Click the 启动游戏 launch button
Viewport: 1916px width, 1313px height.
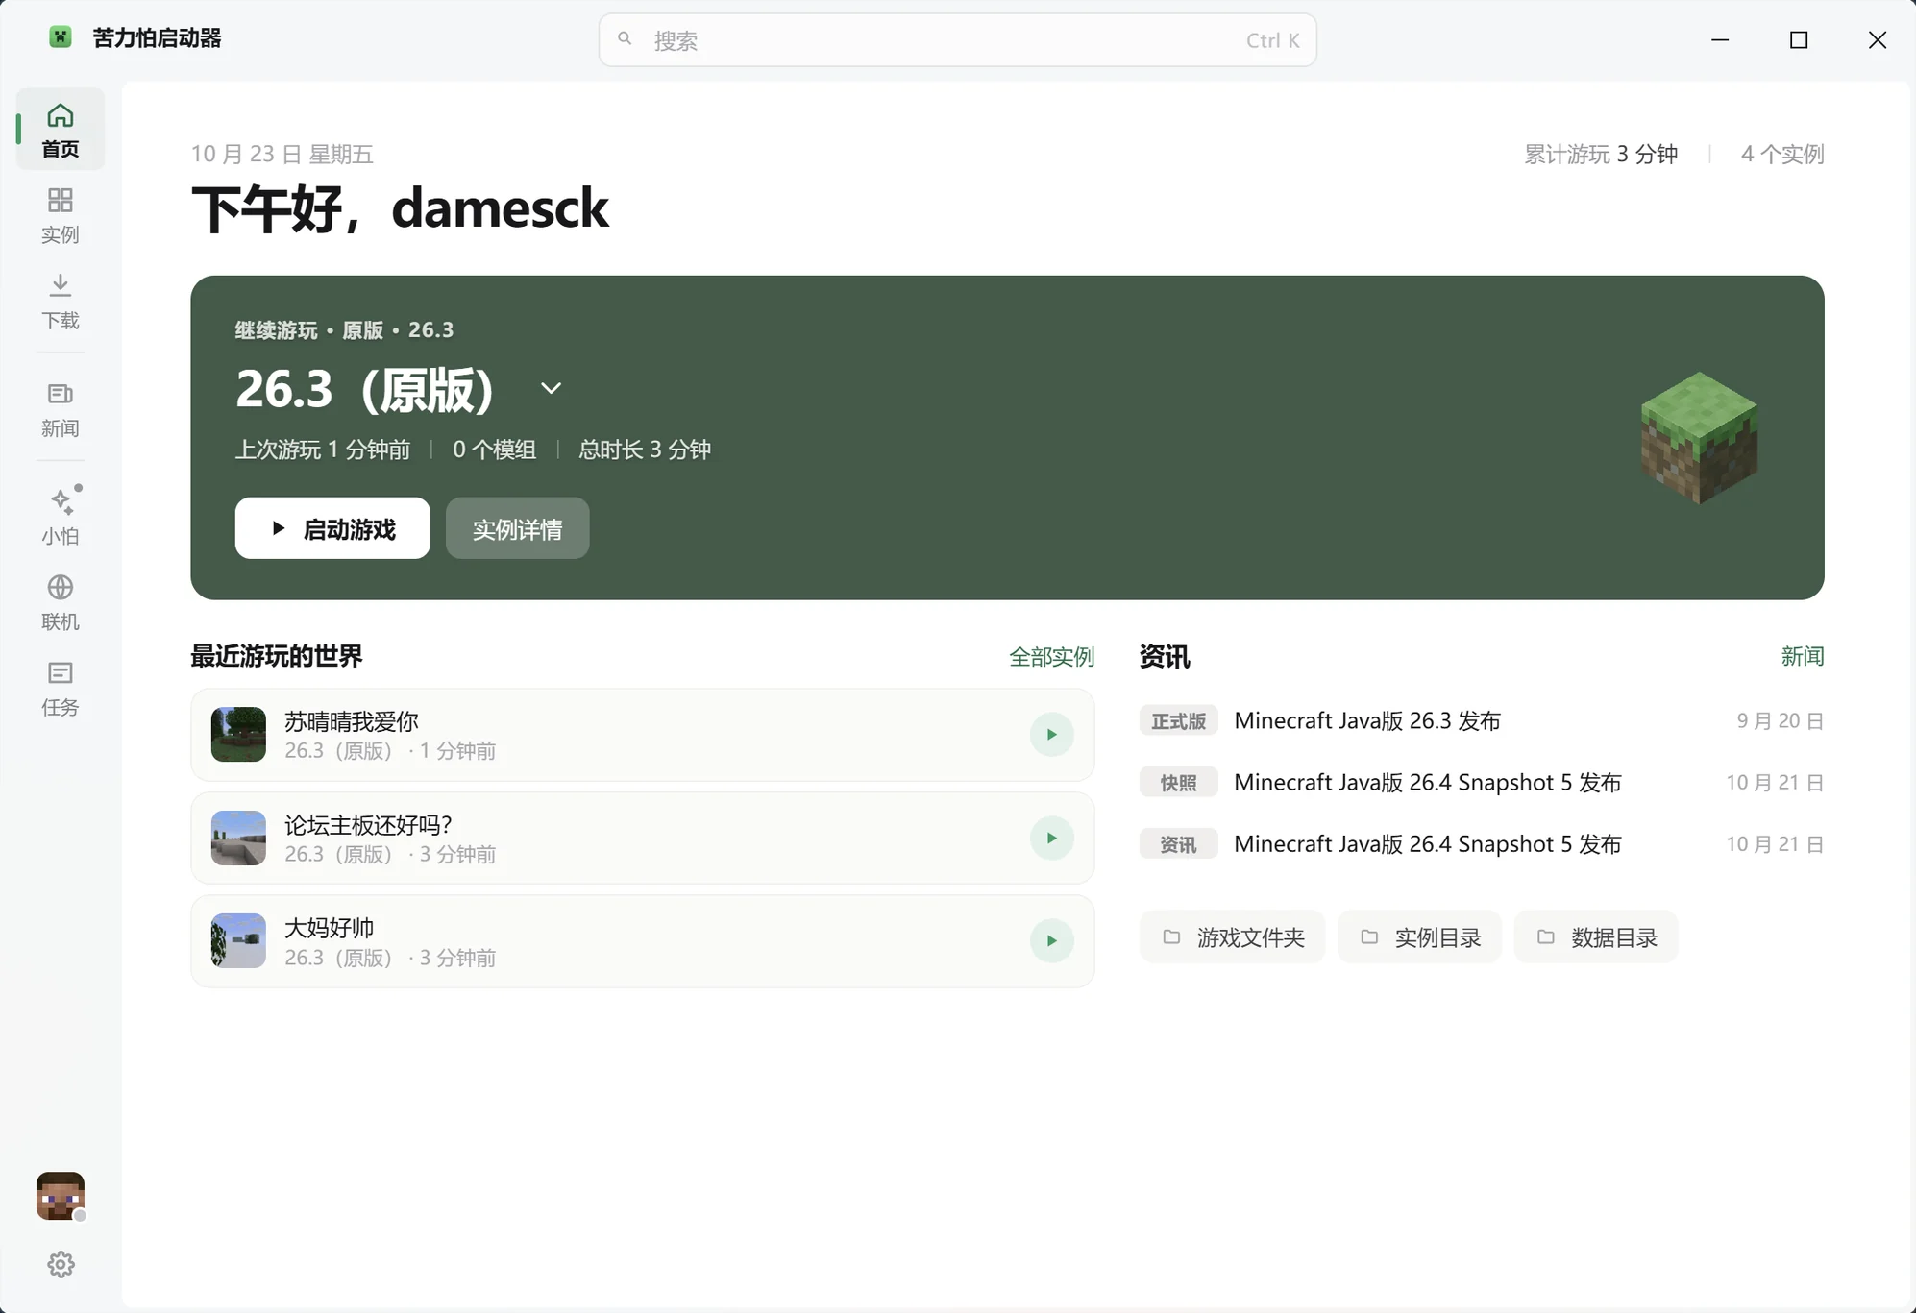[332, 528]
